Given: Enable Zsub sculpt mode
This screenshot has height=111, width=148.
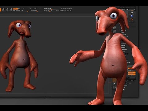Looking at the screenshot, I should tap(35, 9).
